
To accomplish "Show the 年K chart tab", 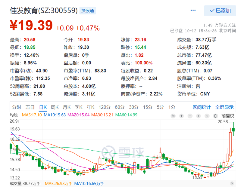I will pyautogui.click(x=90, y=107).
